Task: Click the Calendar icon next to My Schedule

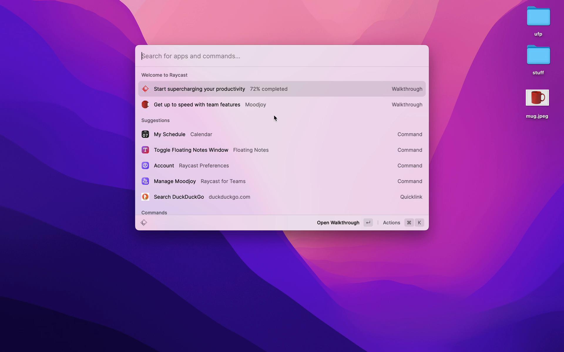Action: pos(145,134)
